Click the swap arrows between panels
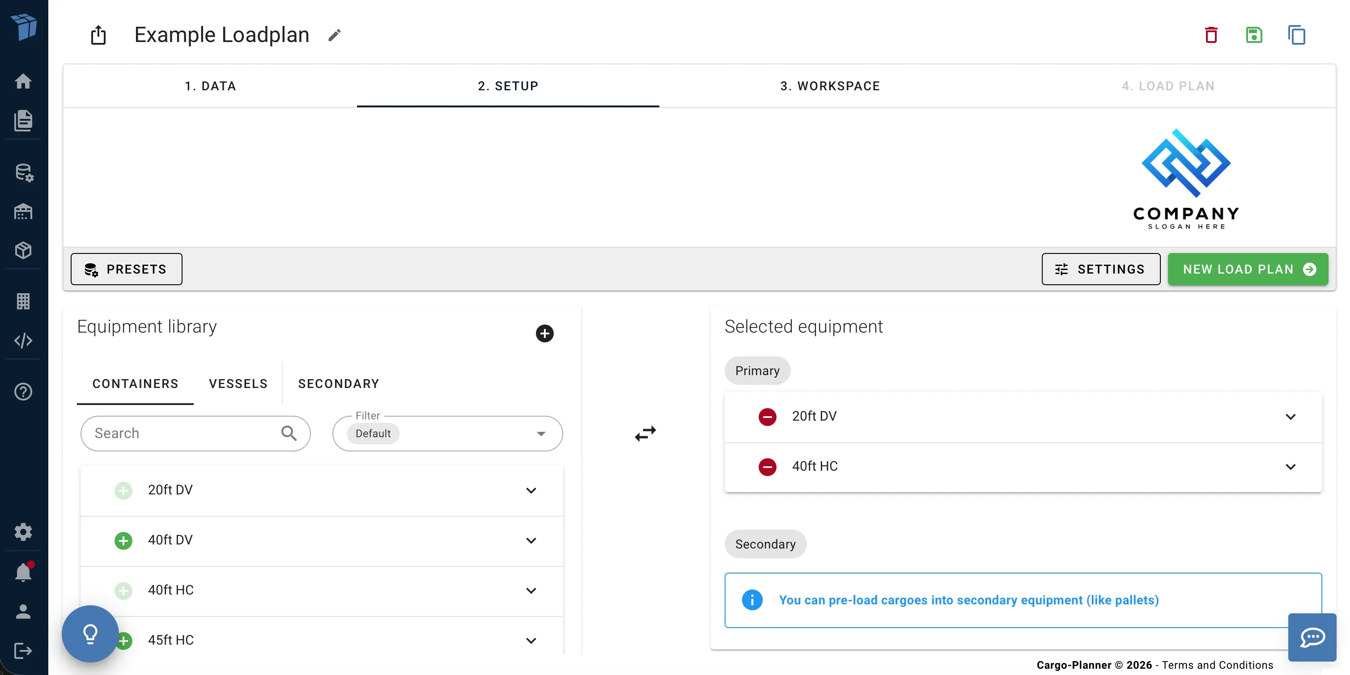Image resolution: width=1350 pixels, height=675 pixels. 645,434
